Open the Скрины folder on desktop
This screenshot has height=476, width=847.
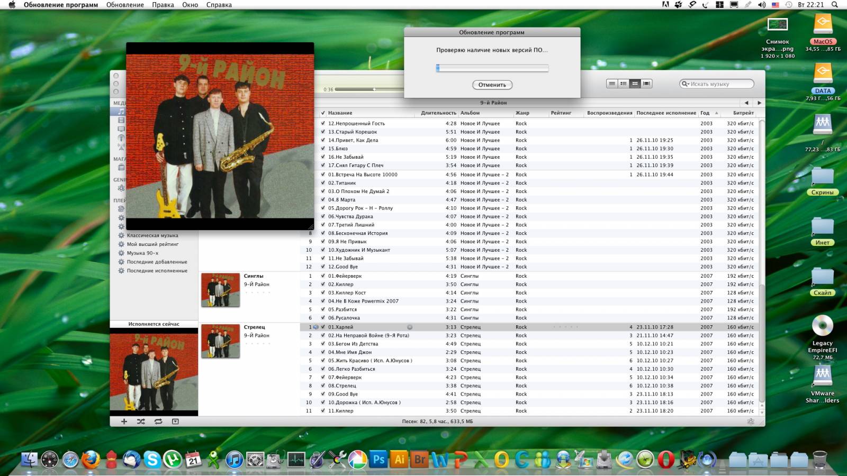823,182
